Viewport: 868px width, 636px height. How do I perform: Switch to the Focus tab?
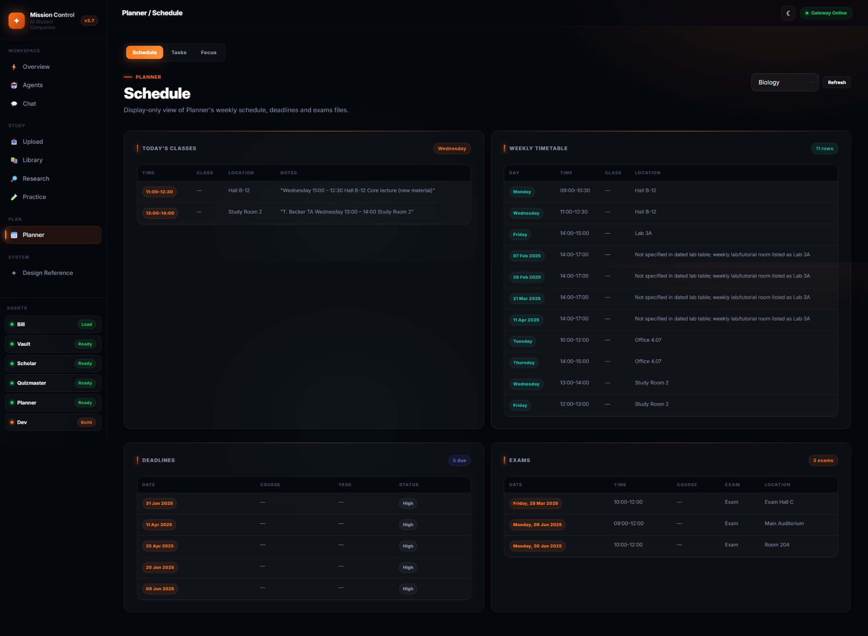(x=208, y=52)
